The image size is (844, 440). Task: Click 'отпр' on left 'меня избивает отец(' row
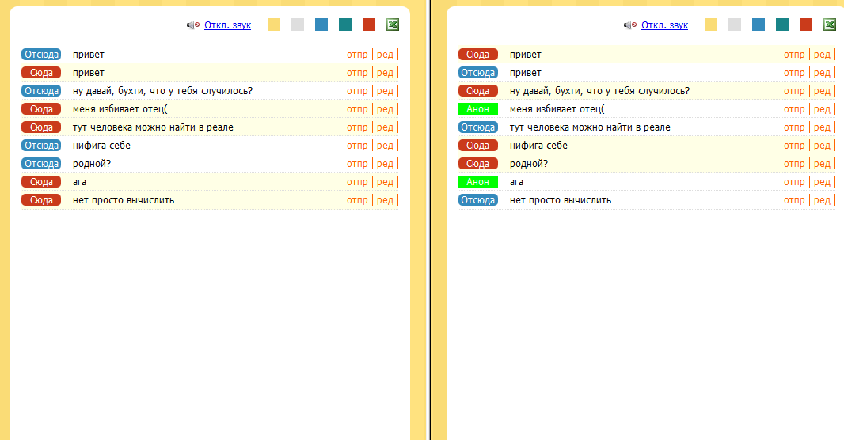[357, 109]
